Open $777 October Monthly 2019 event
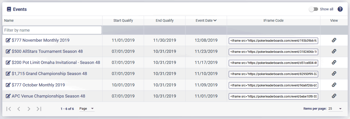The image size is (350, 119). (x=38, y=85)
